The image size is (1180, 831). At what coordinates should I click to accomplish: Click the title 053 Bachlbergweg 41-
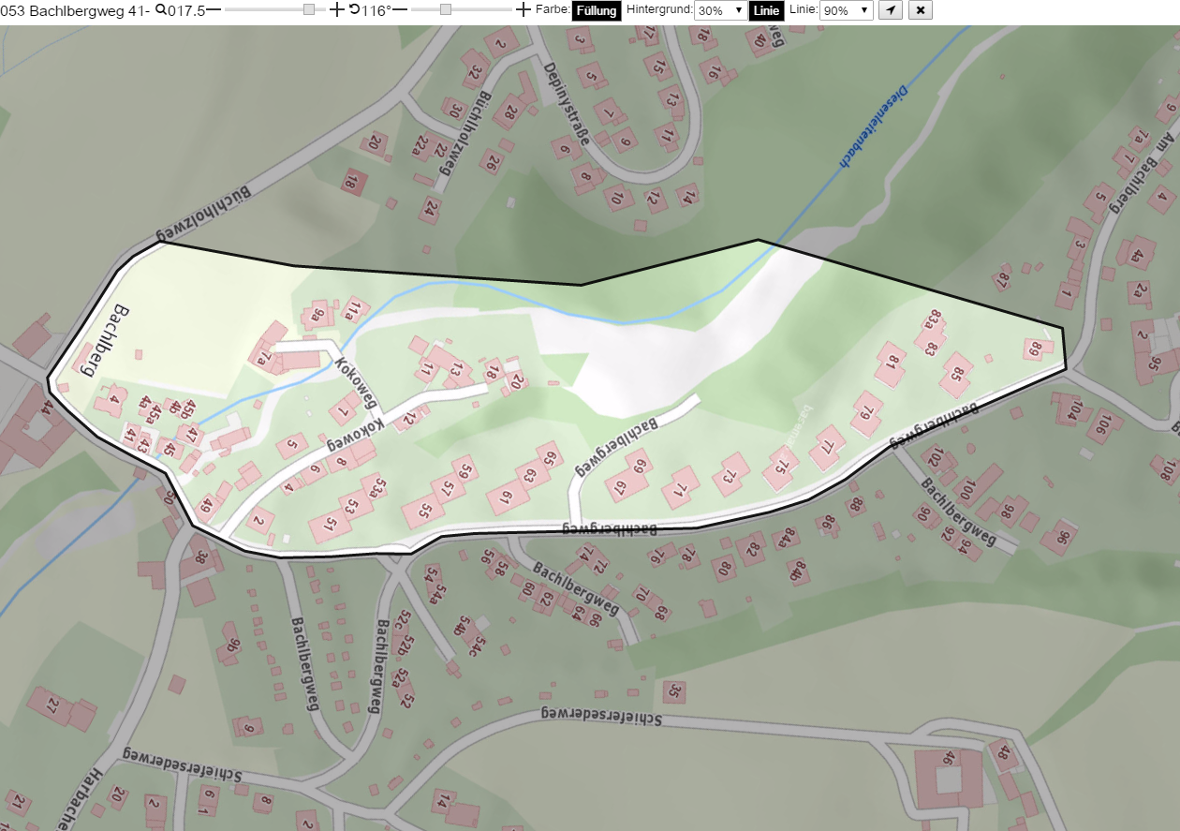[x=76, y=10]
